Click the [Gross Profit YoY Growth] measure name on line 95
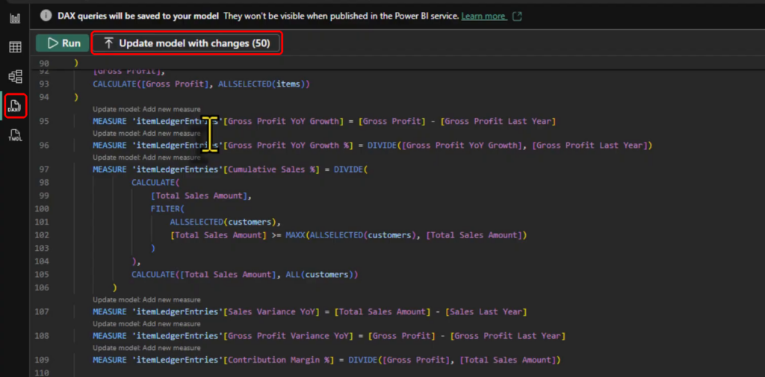 coord(283,121)
